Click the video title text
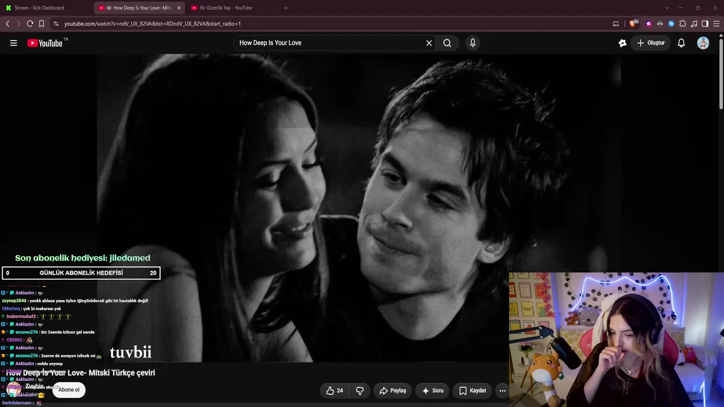 point(80,373)
